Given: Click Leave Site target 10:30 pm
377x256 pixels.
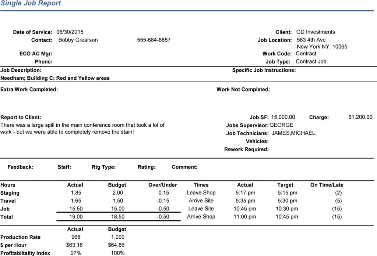Looking at the screenshot, I should pyautogui.click(x=287, y=209).
